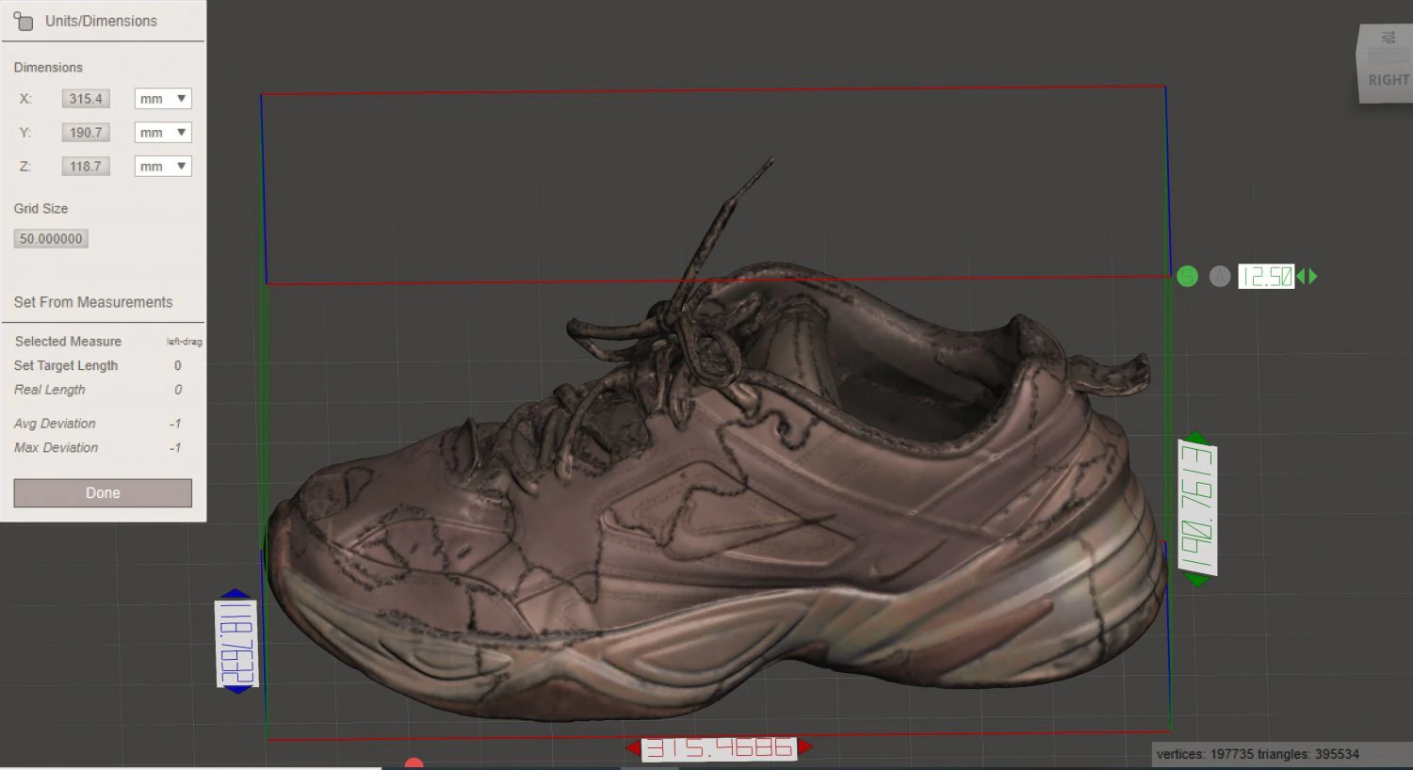This screenshot has height=770, width=1413.
Task: Toggle the grey A circle widget
Action: (1220, 276)
